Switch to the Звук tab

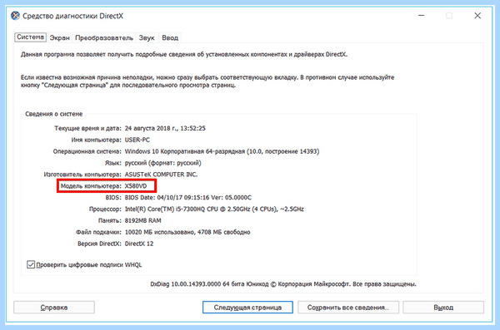point(147,37)
